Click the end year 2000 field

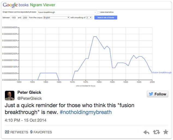(25, 17)
